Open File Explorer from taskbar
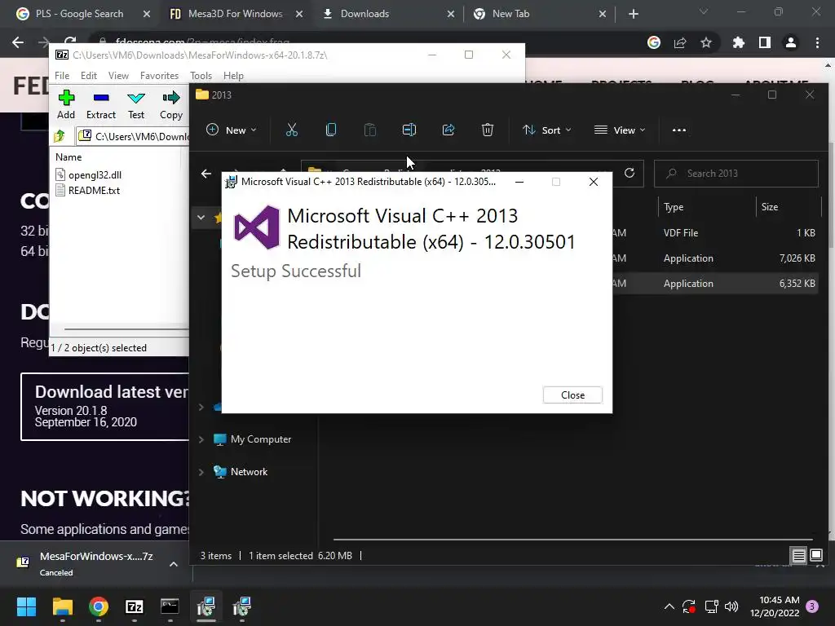This screenshot has height=626, width=835. tap(62, 606)
